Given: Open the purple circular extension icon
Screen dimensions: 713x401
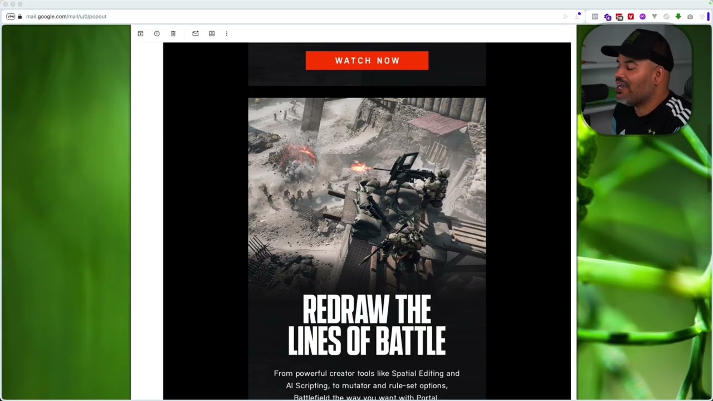Looking at the screenshot, I should coord(643,17).
